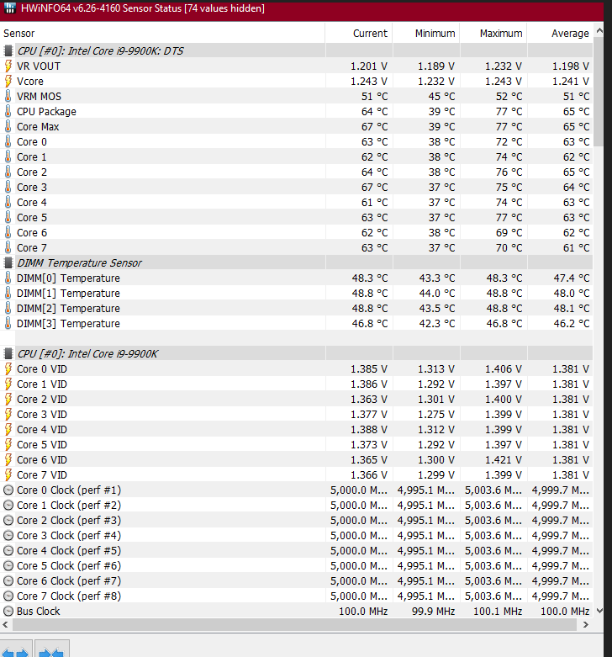The image size is (612, 657).
Task: Click the Core 0 Clock (perf #1) icon
Action: (x=8, y=490)
